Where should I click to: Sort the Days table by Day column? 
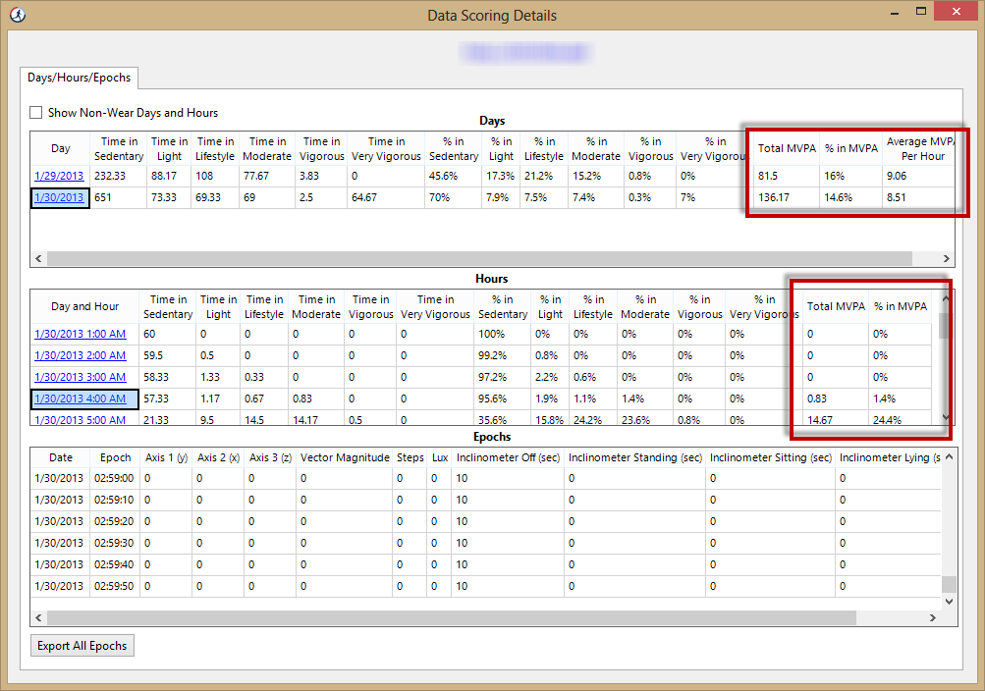click(59, 148)
